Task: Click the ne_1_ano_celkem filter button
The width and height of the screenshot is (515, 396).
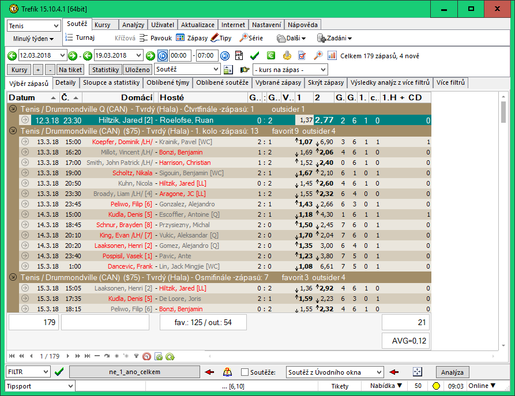Action: 135,372
